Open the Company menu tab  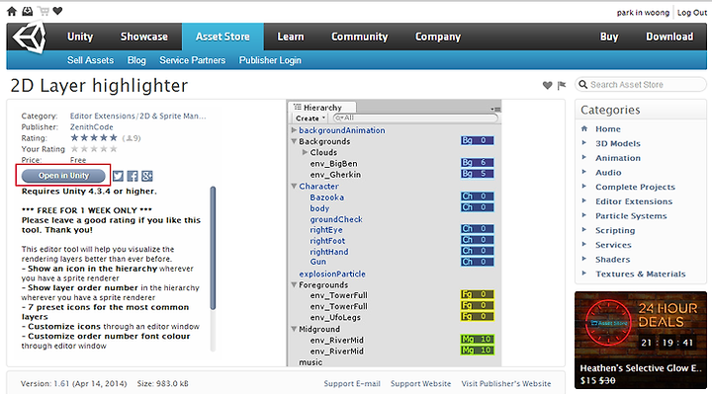click(x=438, y=37)
